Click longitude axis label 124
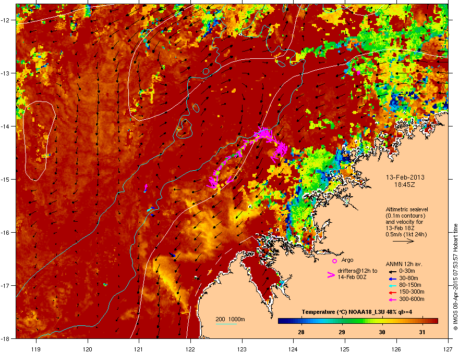The width and height of the screenshot is (459, 354). tap(293, 349)
